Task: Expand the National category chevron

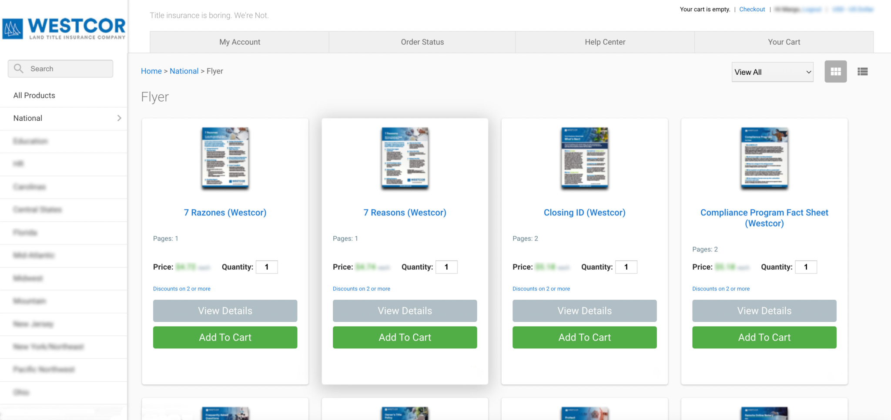Action: (119, 118)
